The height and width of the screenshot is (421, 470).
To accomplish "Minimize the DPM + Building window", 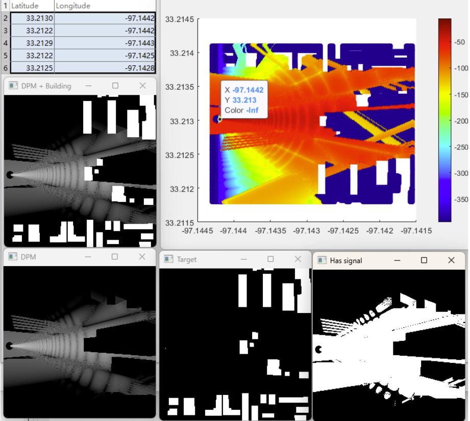I will click(x=89, y=86).
